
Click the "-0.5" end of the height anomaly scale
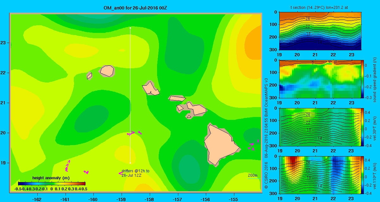[x=18, y=189]
